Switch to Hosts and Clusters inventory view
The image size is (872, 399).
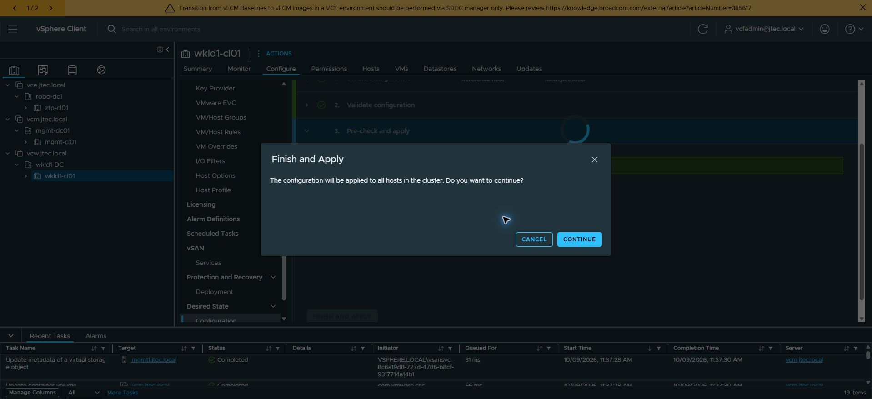[x=14, y=70]
